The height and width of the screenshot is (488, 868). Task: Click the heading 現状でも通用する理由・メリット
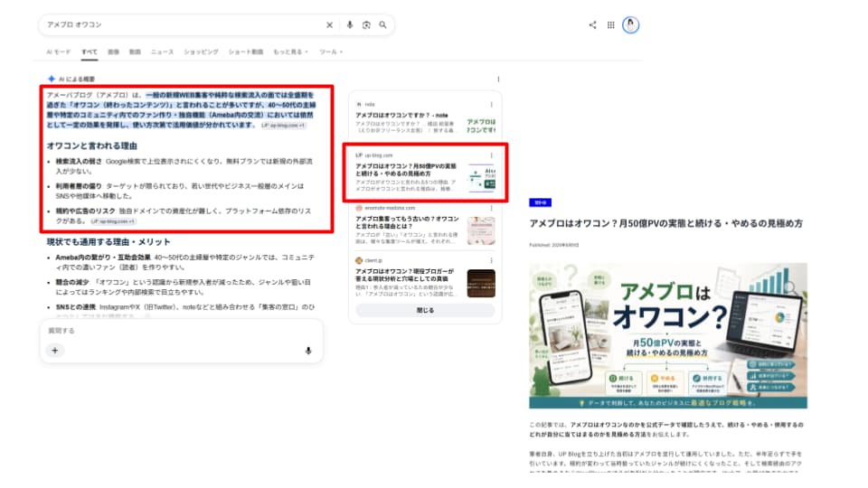pyautogui.click(x=108, y=242)
